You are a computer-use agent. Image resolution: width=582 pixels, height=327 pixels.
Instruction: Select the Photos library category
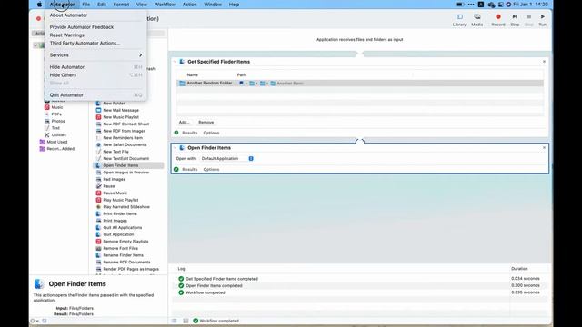tap(58, 121)
